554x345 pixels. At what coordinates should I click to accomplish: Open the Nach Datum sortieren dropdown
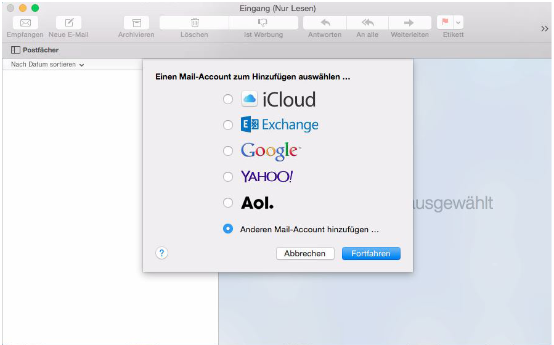[x=47, y=65]
